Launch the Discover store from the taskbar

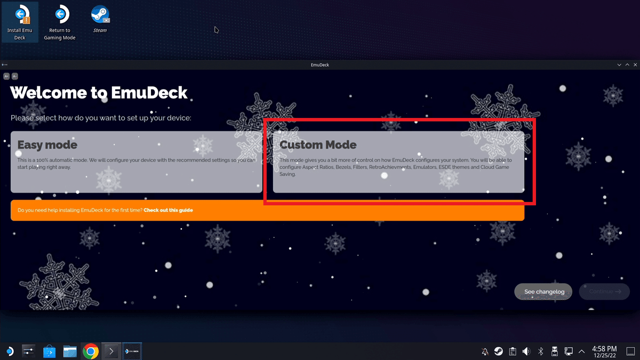[49, 351]
